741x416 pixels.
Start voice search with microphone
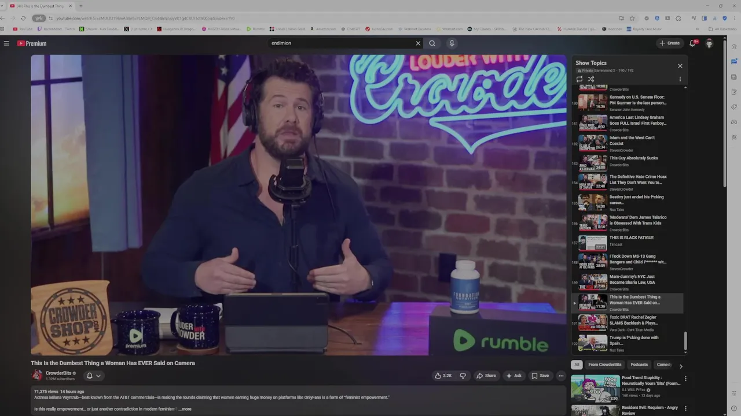click(452, 43)
